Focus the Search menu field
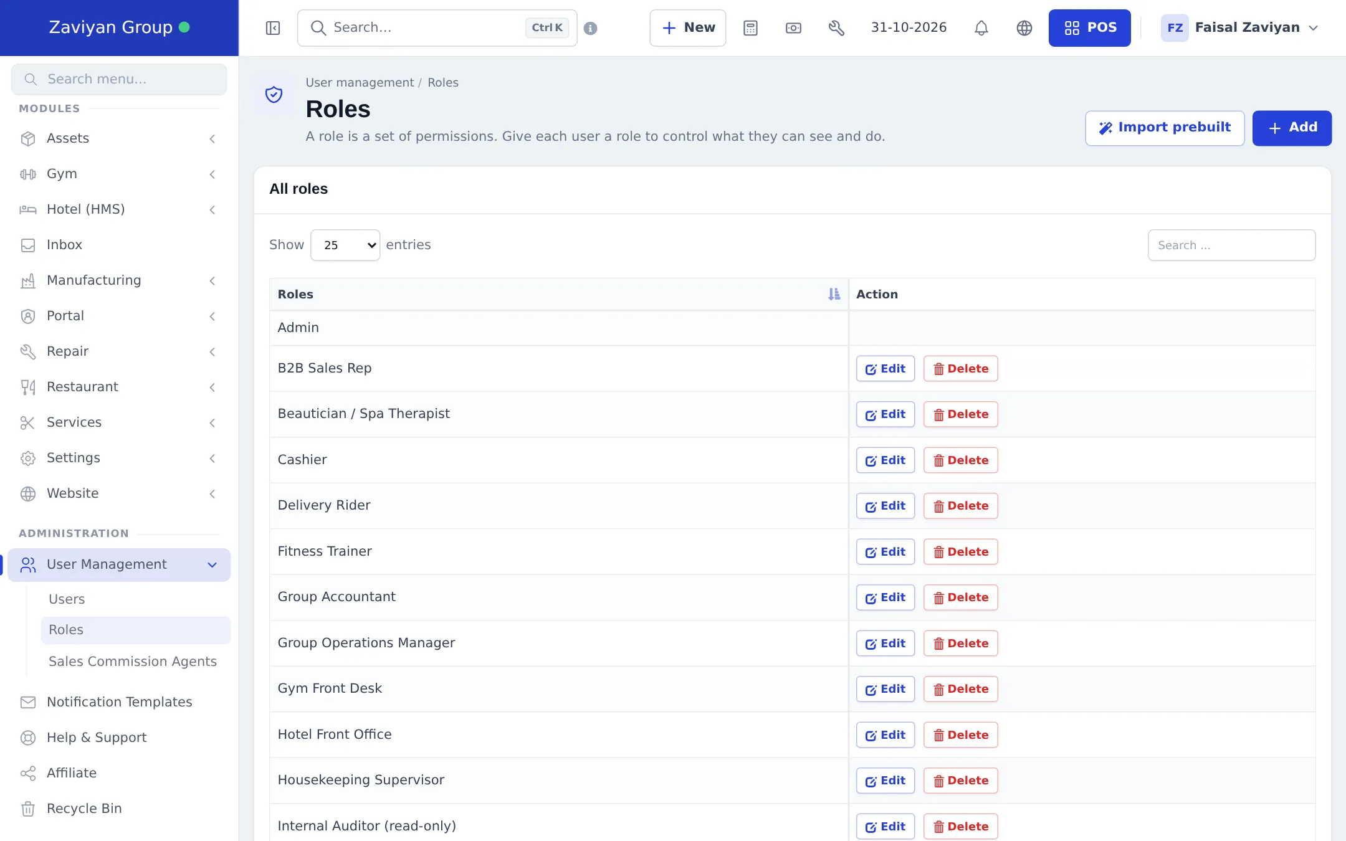 tap(119, 79)
